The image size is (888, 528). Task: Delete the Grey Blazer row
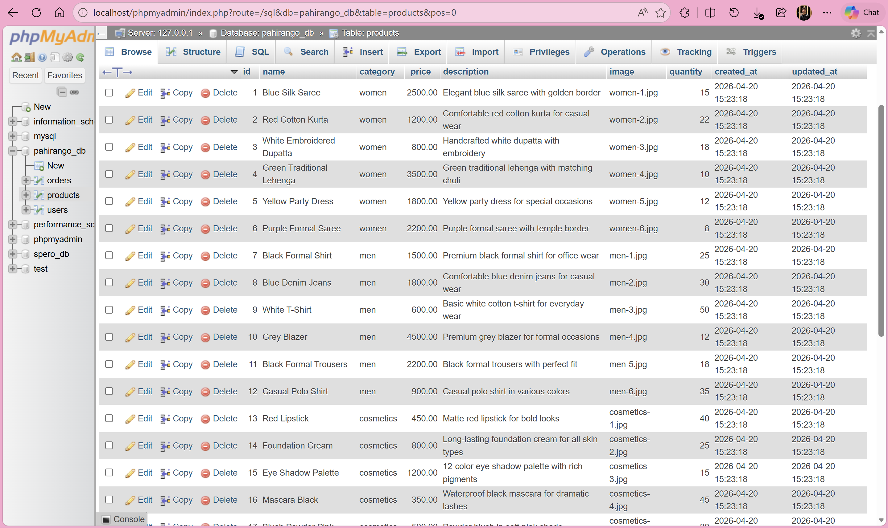(225, 337)
